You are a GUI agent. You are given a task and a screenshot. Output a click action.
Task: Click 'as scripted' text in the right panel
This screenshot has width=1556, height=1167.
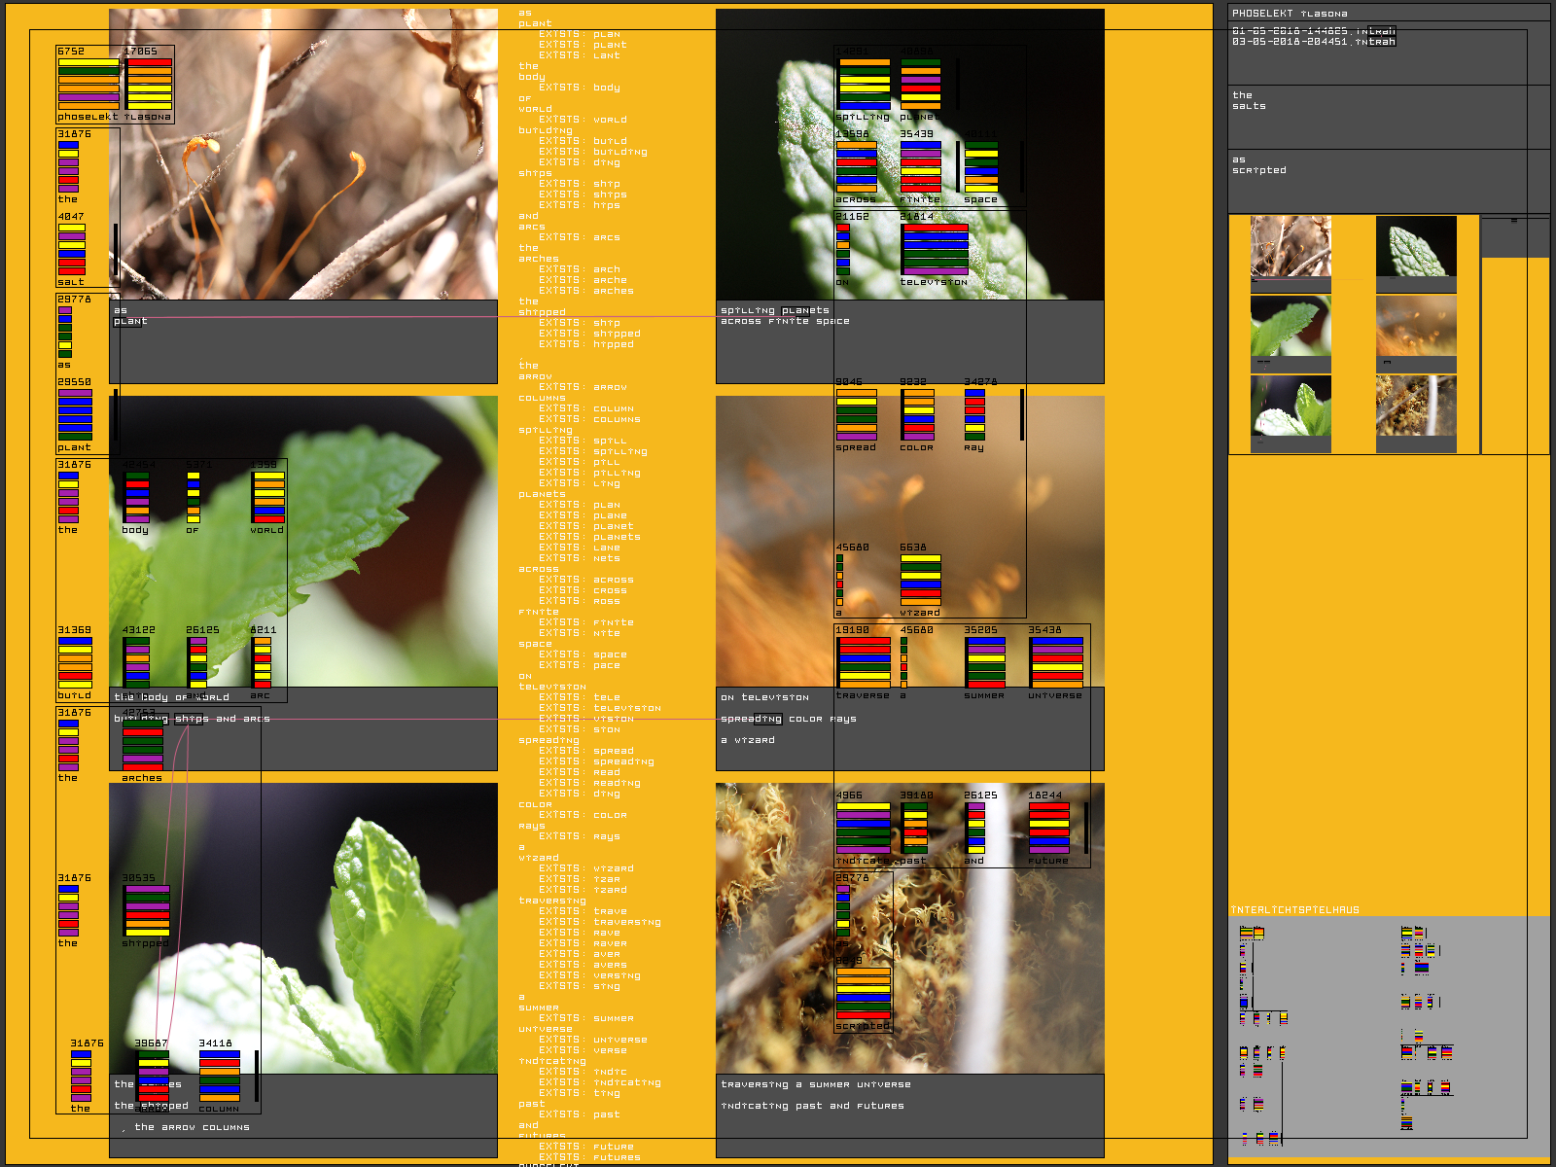pyautogui.click(x=1259, y=164)
